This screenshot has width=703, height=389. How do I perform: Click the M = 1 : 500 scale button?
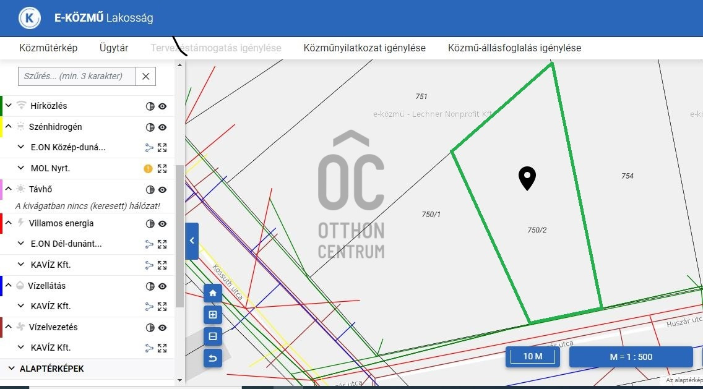631,357
